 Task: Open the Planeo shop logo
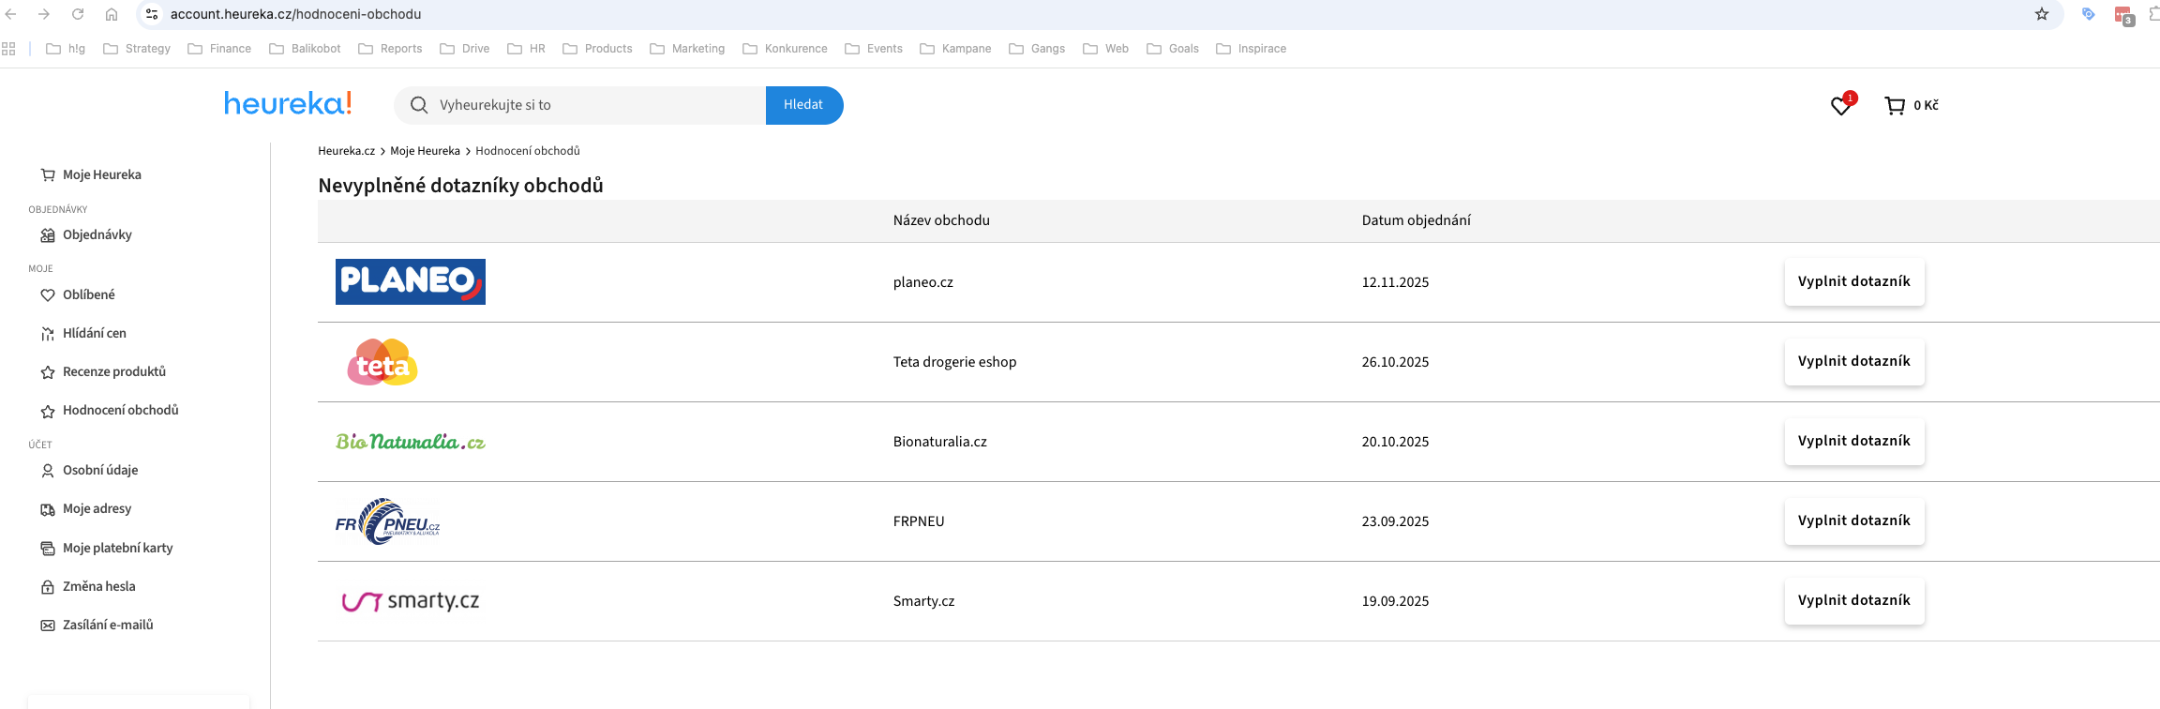pos(410,282)
